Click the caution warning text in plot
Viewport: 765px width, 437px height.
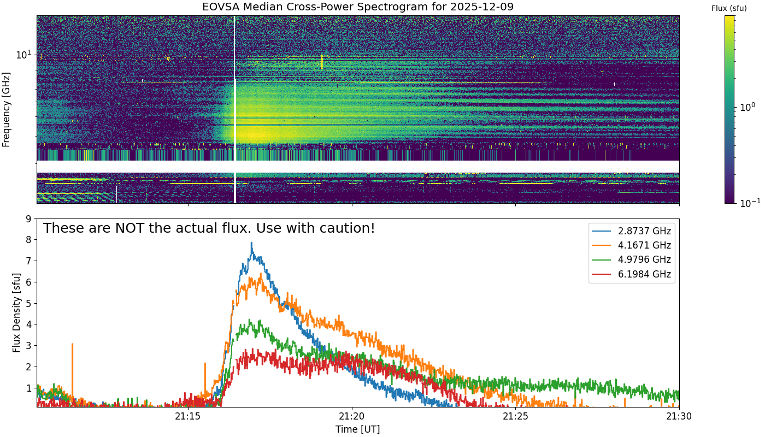[209, 228]
